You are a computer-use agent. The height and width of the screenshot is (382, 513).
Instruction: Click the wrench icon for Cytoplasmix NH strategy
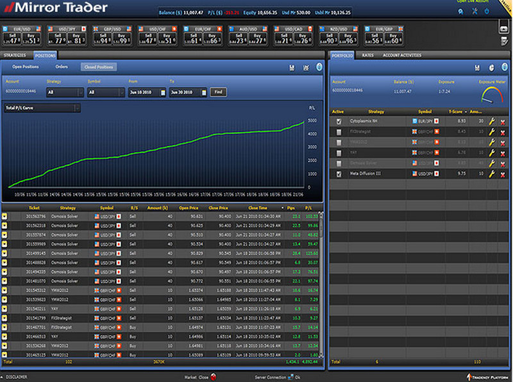tap(491, 120)
